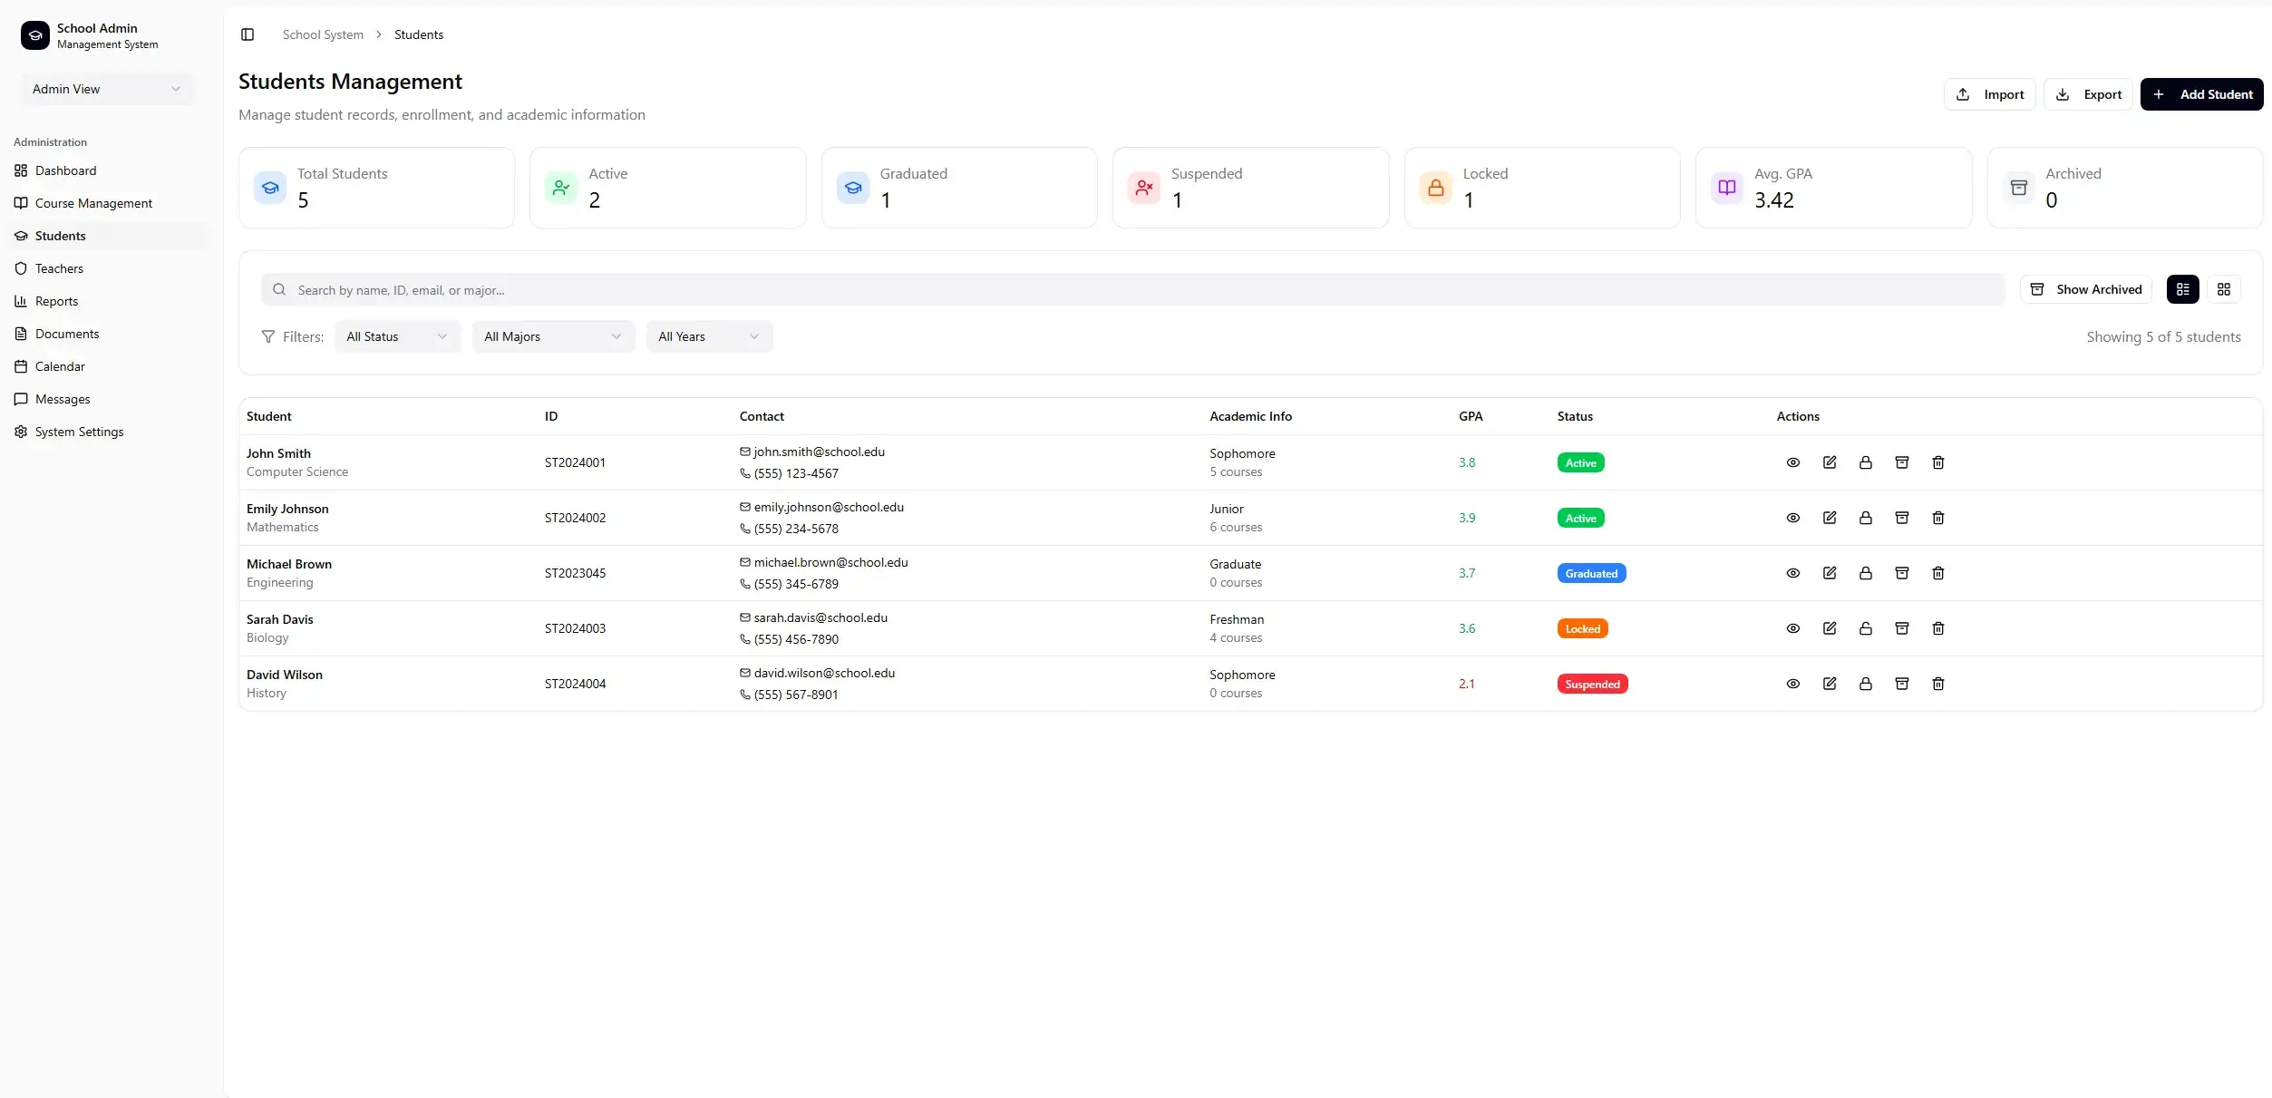Lock Emily Johnson's account
This screenshot has width=2272, height=1098.
click(1865, 518)
